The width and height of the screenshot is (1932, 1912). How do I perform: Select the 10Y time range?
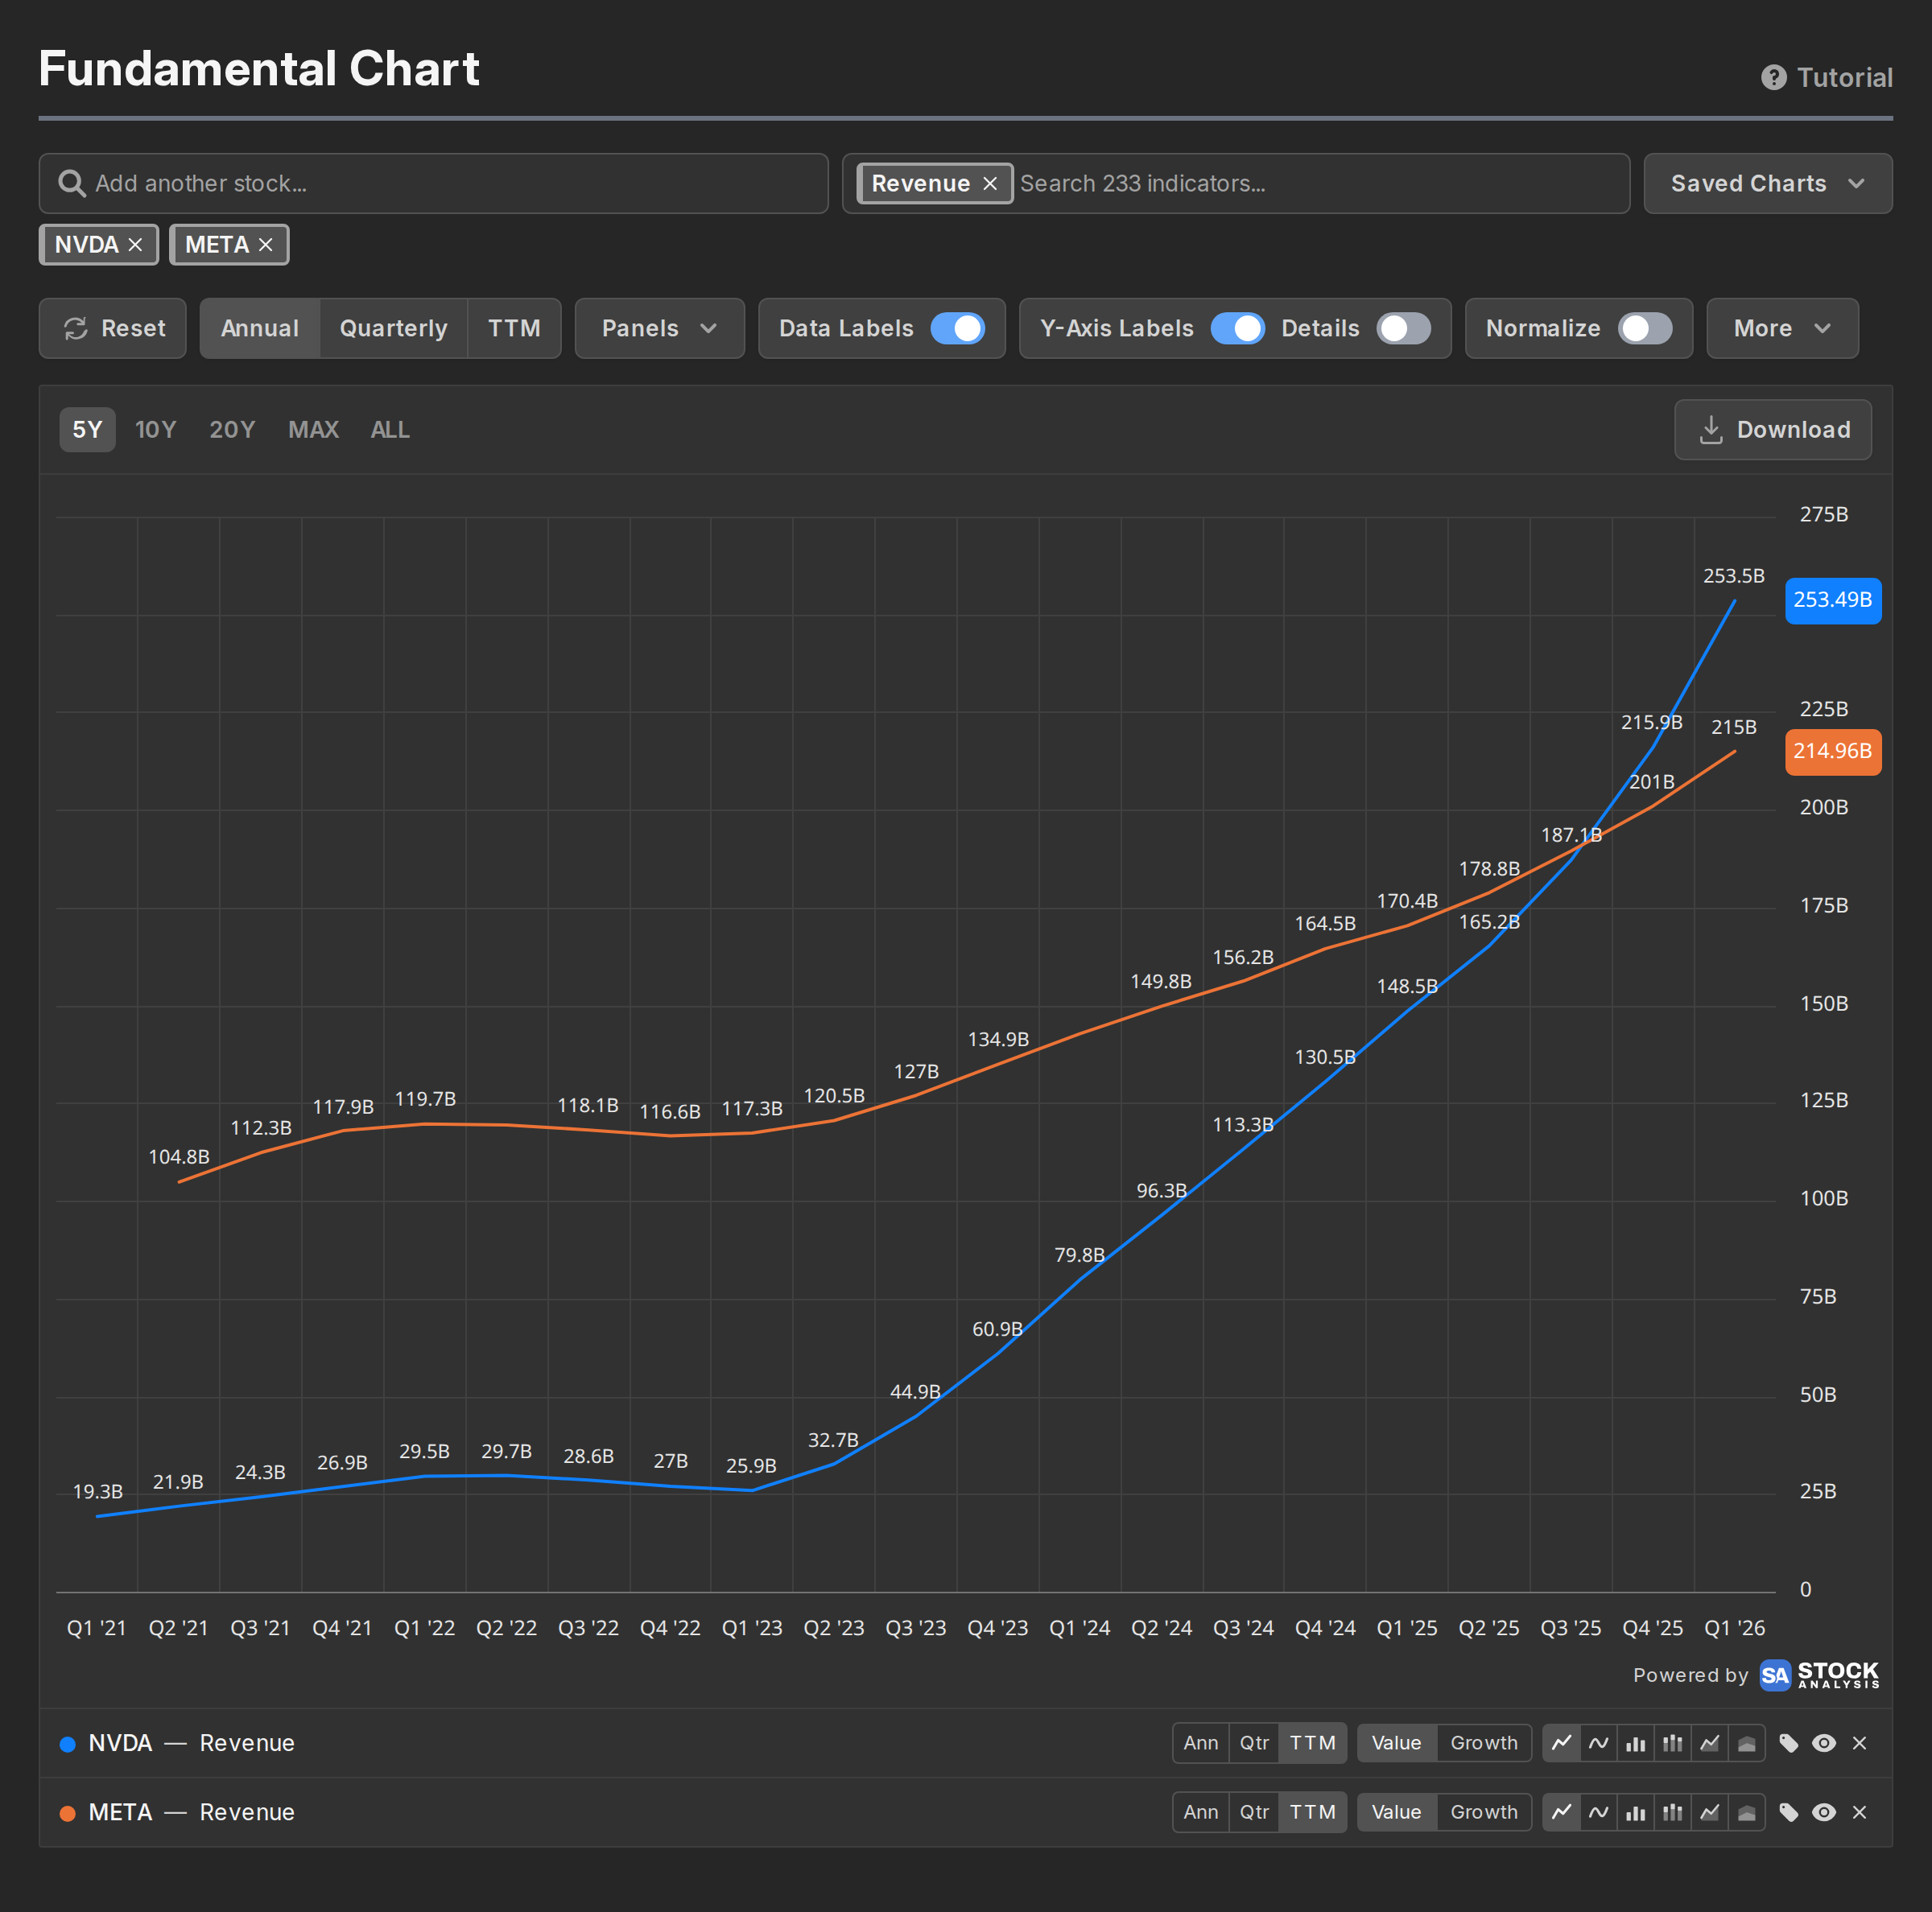click(156, 430)
